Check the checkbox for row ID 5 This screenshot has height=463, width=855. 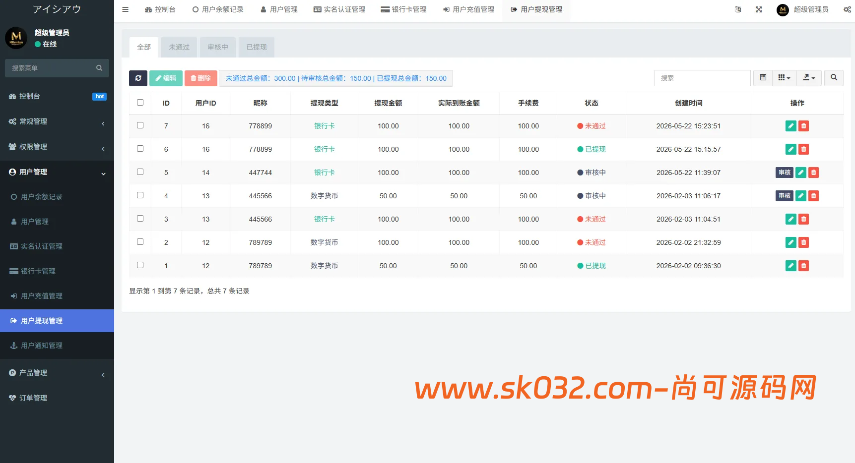tap(140, 172)
